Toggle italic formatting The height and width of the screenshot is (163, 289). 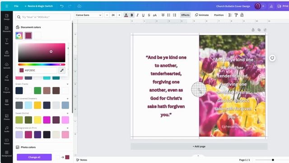[137, 15]
